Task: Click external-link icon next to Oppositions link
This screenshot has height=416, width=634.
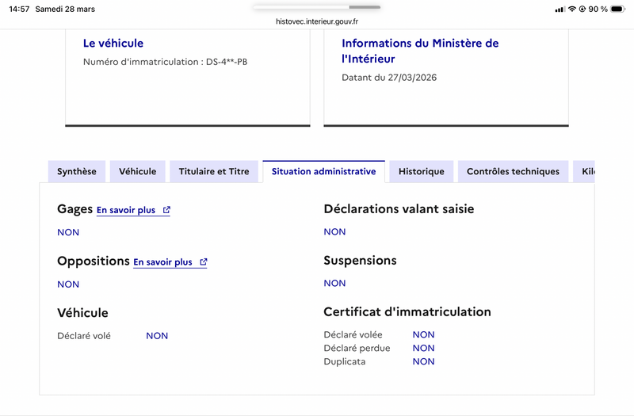Action: click(204, 262)
